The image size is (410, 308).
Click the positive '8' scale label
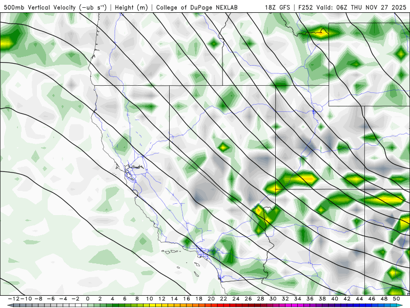tap(137, 299)
